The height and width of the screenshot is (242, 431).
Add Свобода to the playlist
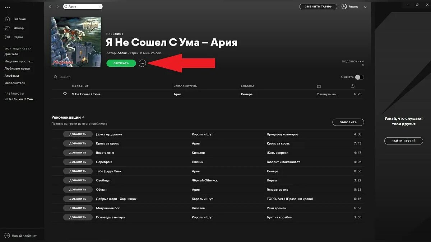coord(78,180)
